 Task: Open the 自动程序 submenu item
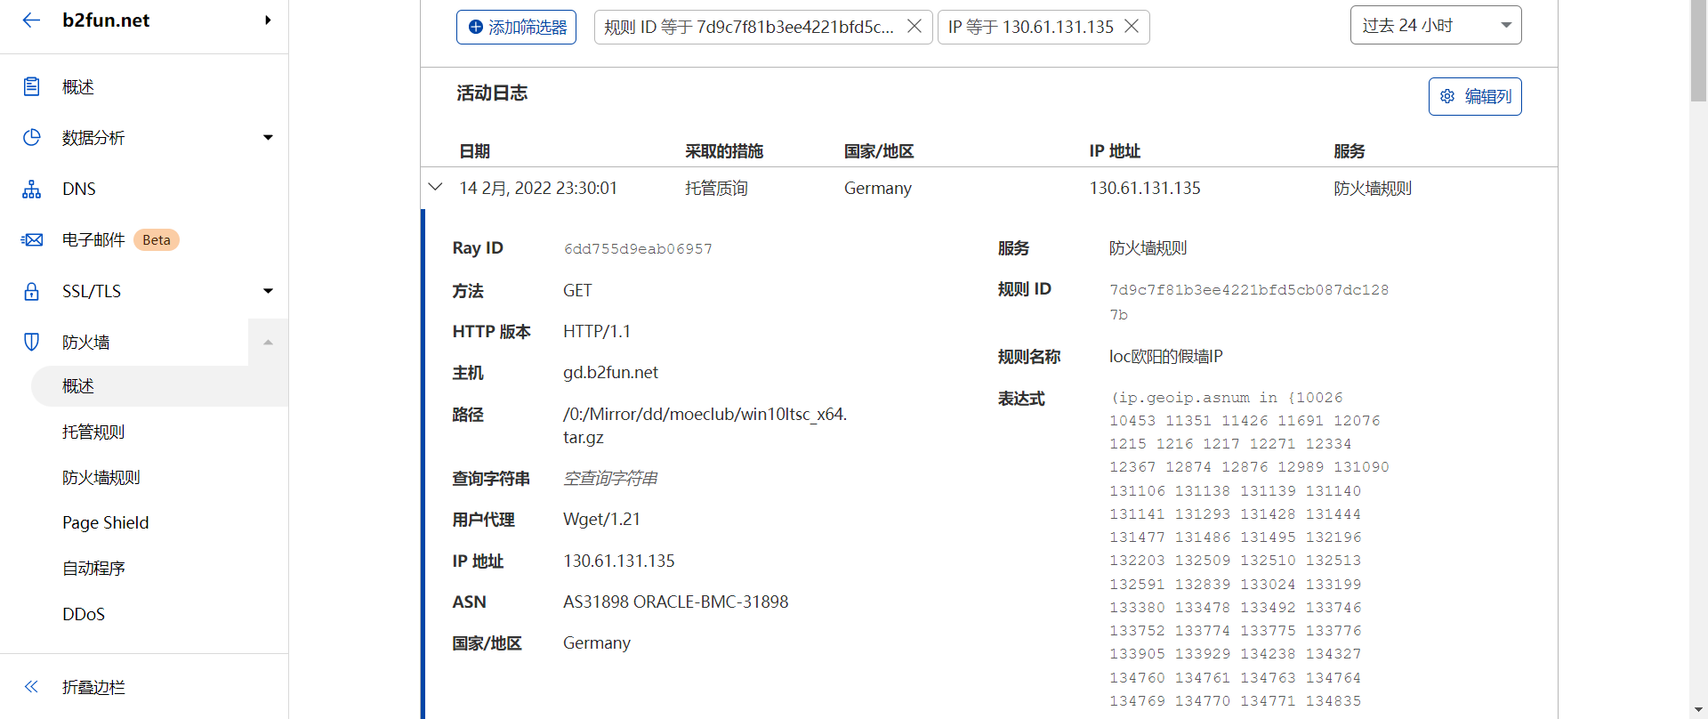93,568
